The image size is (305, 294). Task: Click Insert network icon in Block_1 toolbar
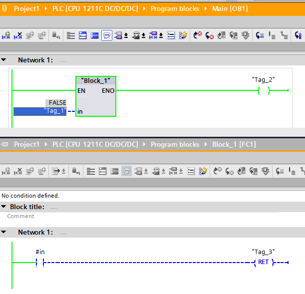(x=6, y=171)
